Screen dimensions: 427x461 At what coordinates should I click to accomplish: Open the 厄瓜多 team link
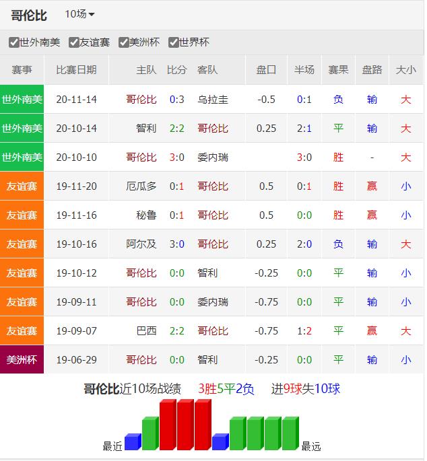[x=141, y=186]
